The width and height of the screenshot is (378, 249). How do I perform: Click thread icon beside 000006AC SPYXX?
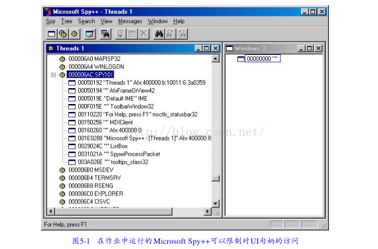pyautogui.click(x=62, y=75)
